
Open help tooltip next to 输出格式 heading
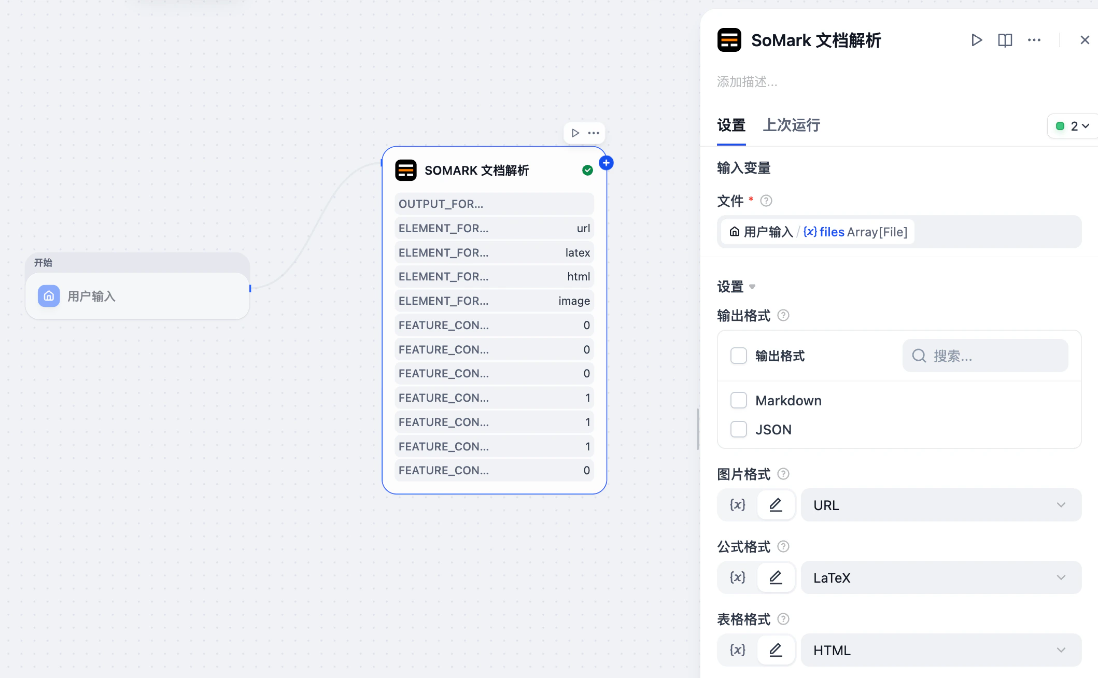pyautogui.click(x=783, y=315)
